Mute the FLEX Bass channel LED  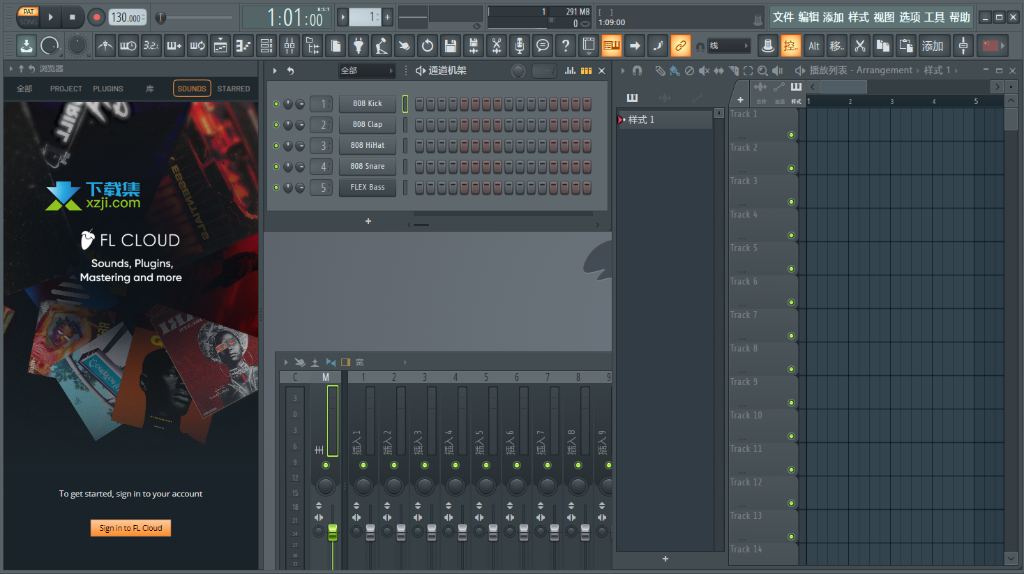(x=276, y=188)
